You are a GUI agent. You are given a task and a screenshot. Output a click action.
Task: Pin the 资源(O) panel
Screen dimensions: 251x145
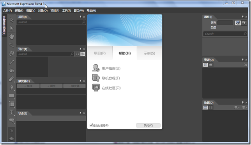coord(243,60)
